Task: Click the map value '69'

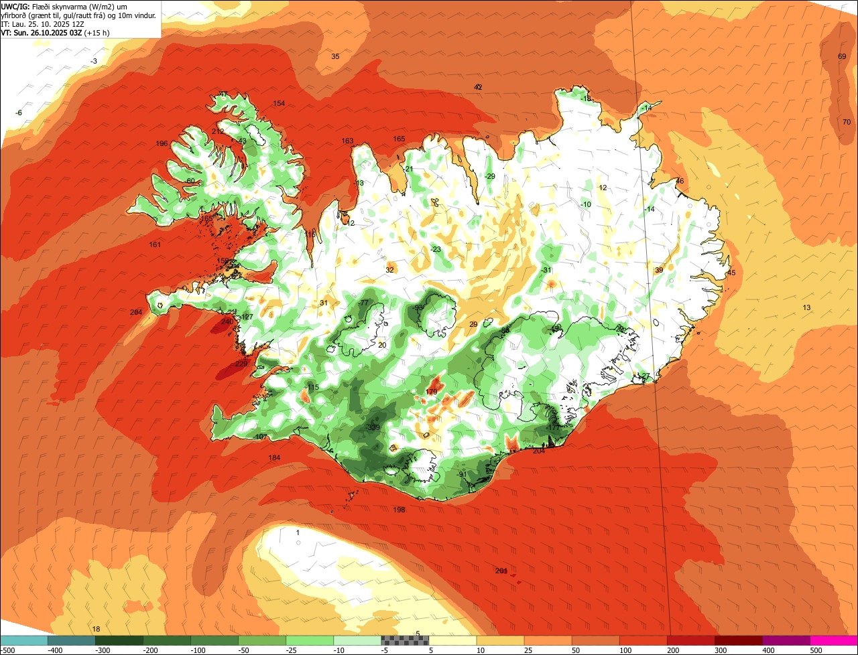Action: pyautogui.click(x=842, y=56)
